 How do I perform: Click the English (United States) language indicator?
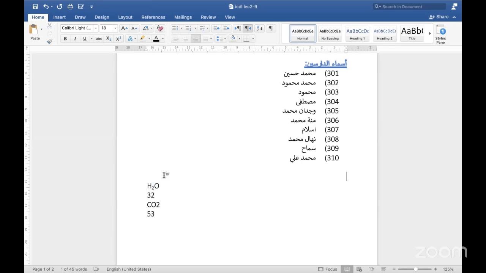click(x=129, y=269)
